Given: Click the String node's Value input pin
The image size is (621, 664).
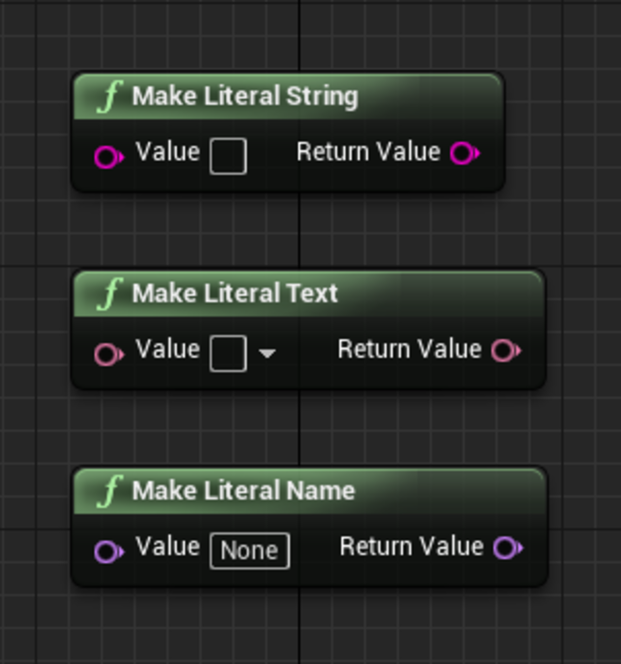Looking at the screenshot, I should [x=108, y=157].
